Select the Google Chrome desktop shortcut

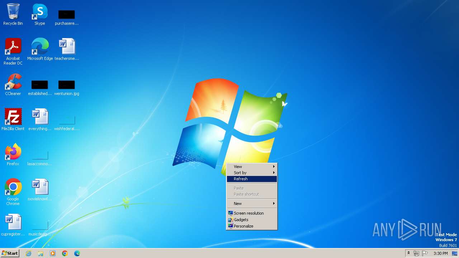[13, 192]
